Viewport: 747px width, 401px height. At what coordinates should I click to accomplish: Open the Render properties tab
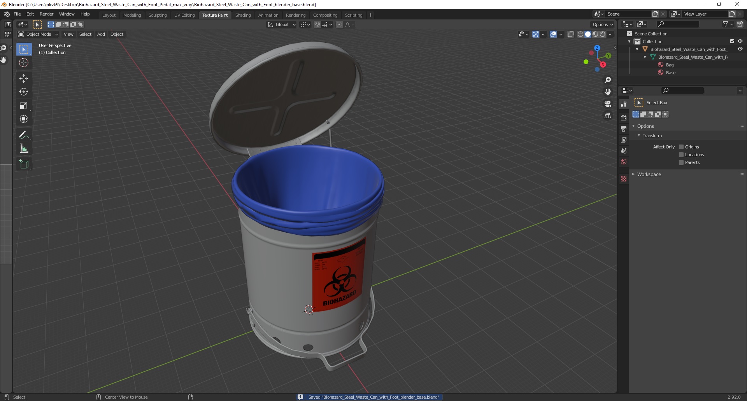[x=624, y=118]
